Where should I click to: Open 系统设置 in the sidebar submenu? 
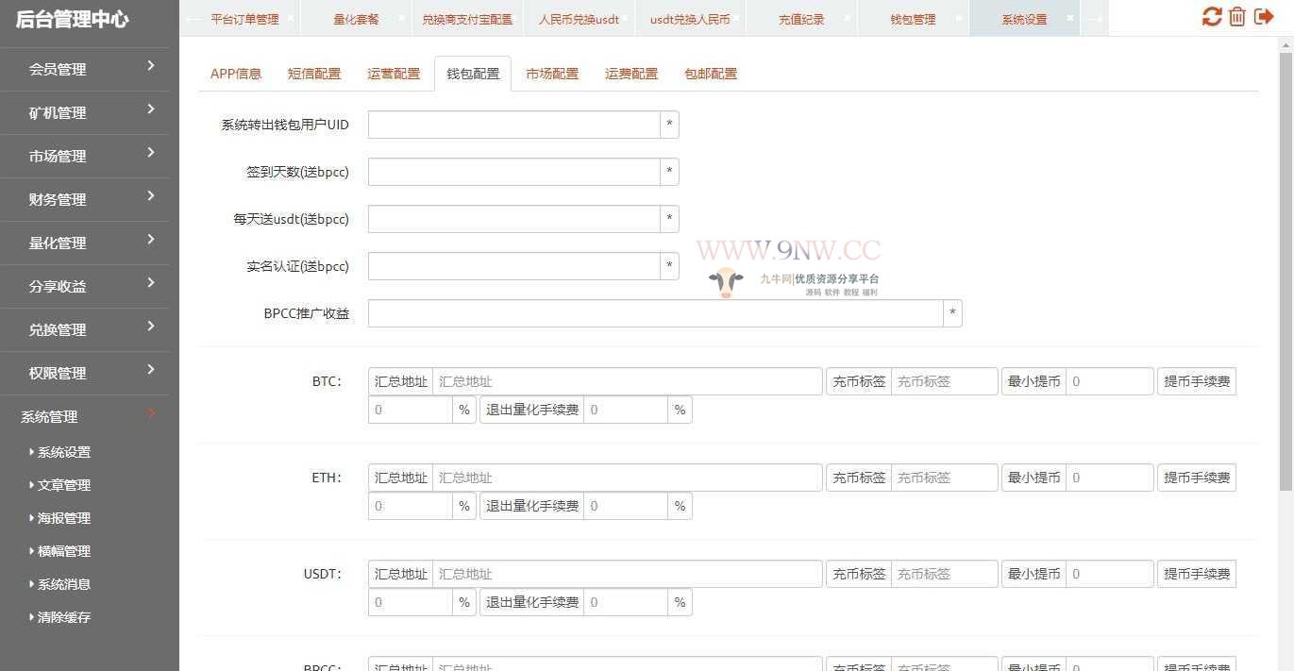click(64, 452)
